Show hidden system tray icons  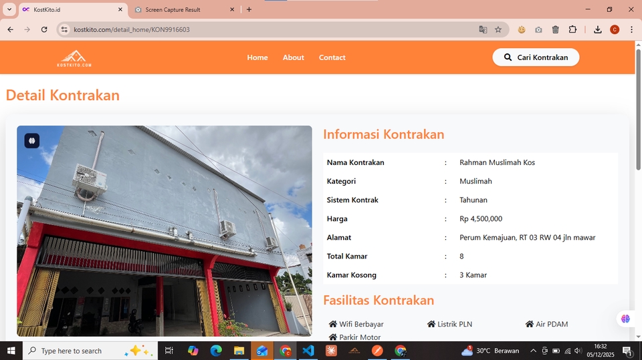pos(533,351)
